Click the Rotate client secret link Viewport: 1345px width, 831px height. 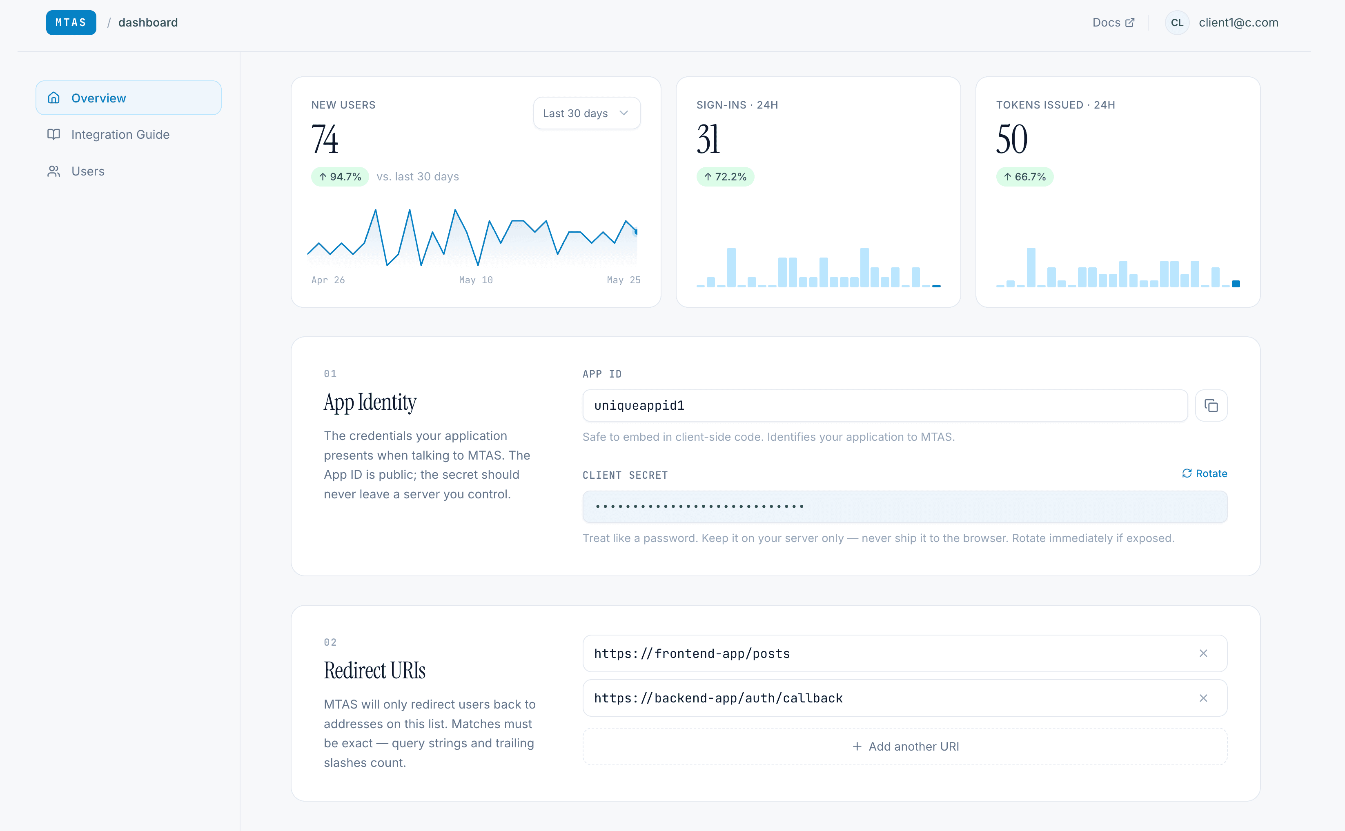[x=1204, y=474]
